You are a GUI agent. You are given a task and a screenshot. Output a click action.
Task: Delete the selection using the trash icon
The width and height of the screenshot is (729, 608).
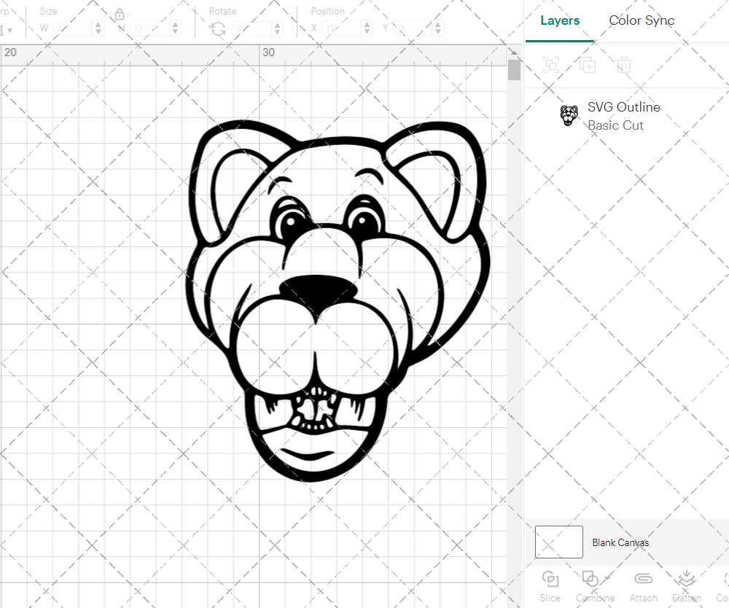click(623, 65)
